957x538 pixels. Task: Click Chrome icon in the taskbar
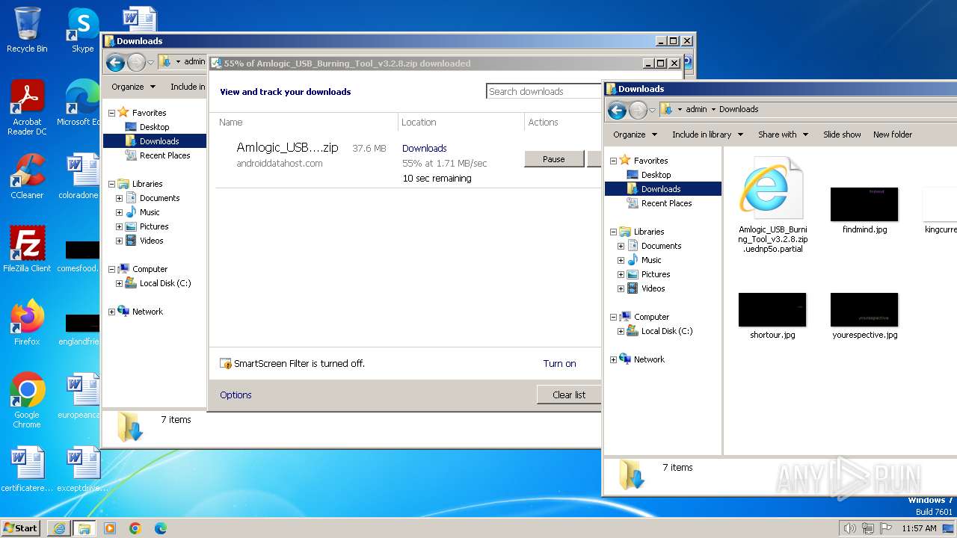tap(135, 528)
